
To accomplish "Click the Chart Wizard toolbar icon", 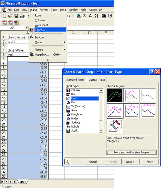I will (104, 16).
